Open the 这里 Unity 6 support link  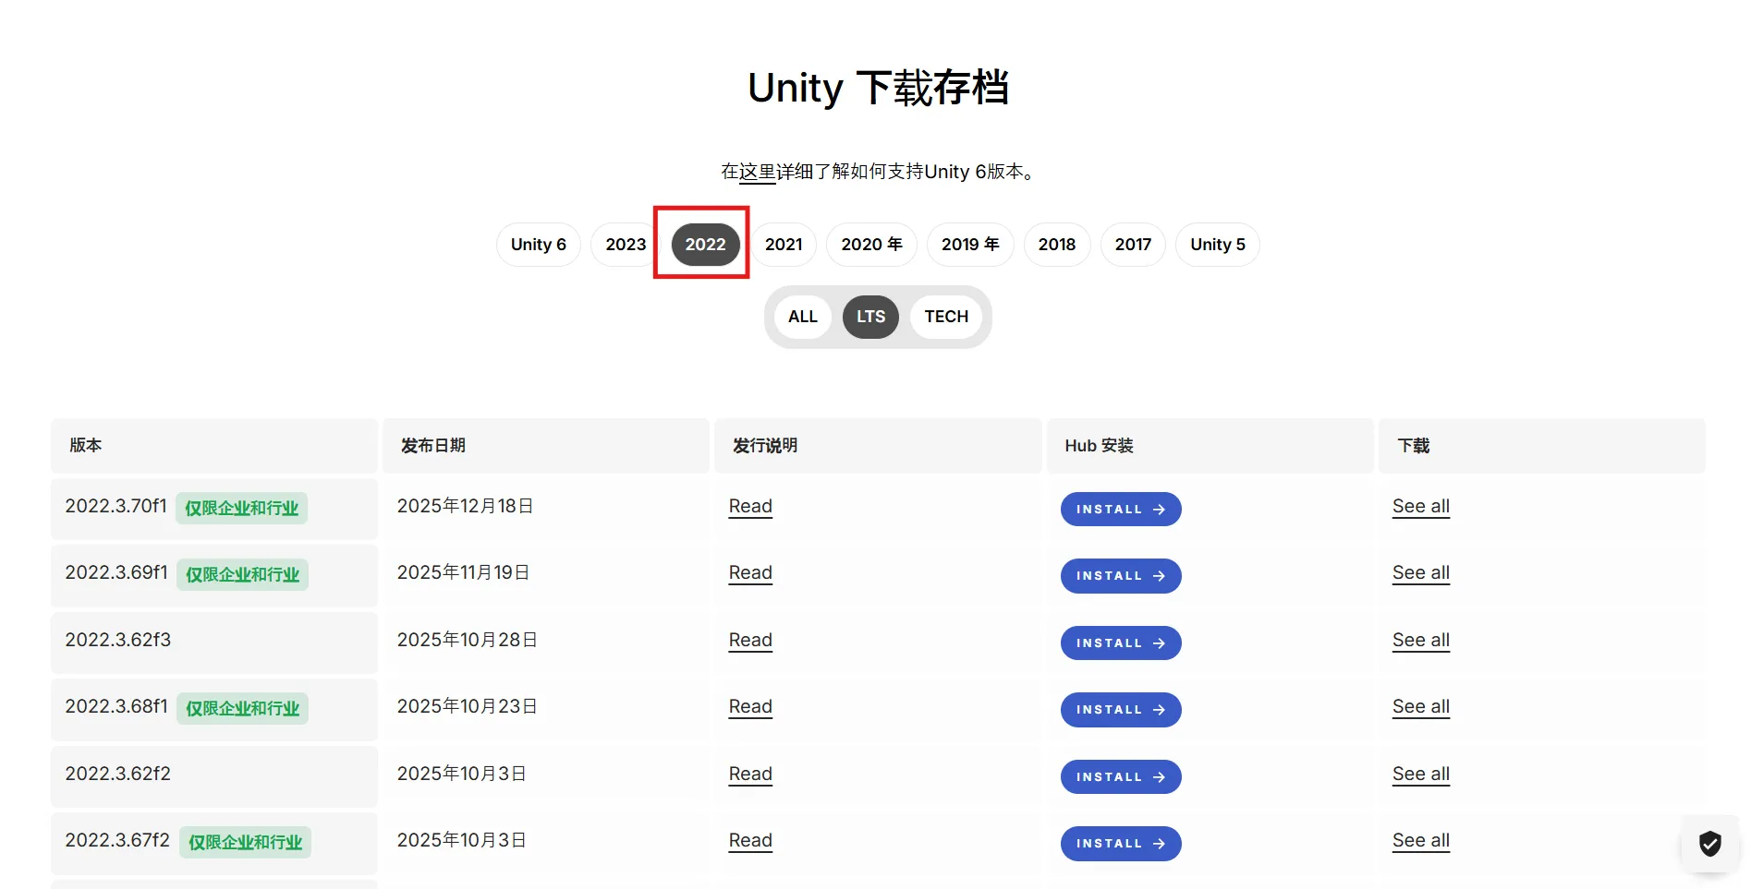click(x=757, y=172)
